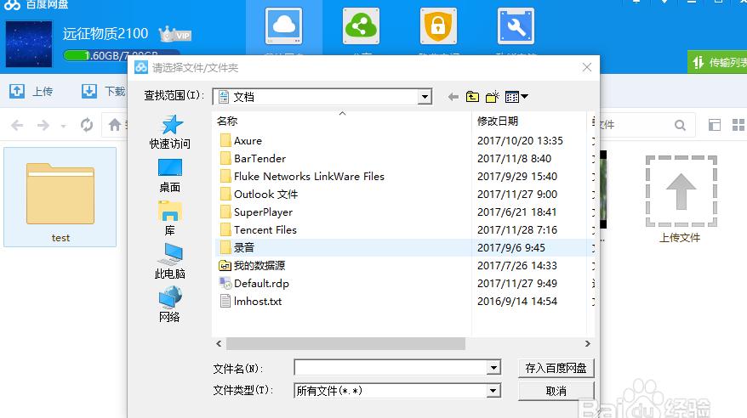Open the share tab icon
The image size is (747, 418).
(x=361, y=25)
